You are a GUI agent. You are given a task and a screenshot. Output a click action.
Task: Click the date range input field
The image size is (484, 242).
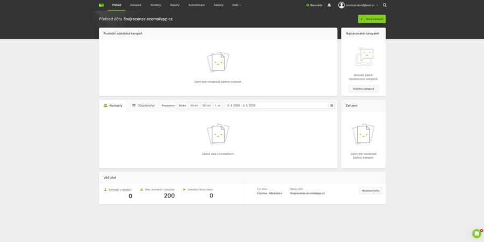(x=276, y=105)
